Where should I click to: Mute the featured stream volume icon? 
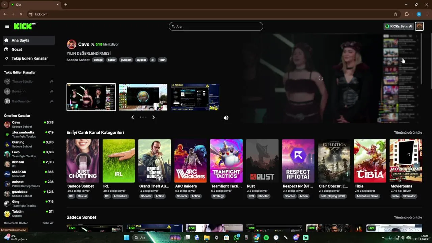226,118
